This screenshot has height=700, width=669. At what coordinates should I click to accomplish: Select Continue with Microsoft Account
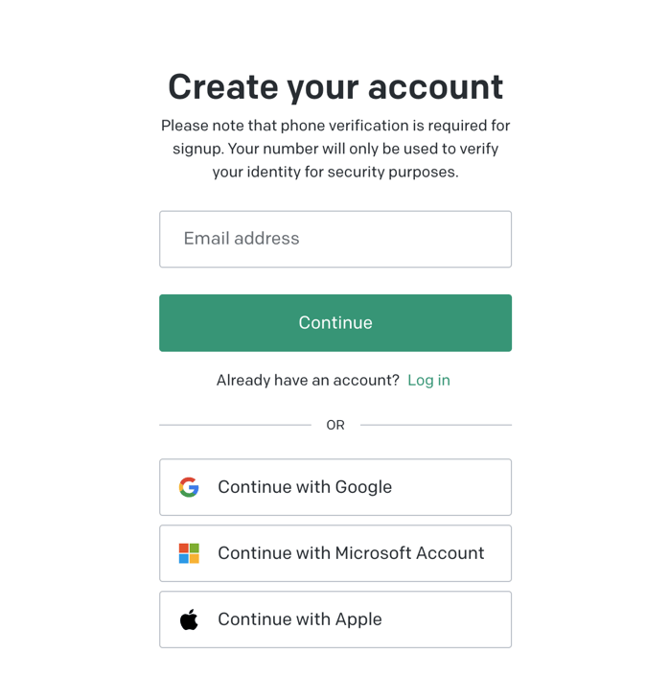pos(335,553)
